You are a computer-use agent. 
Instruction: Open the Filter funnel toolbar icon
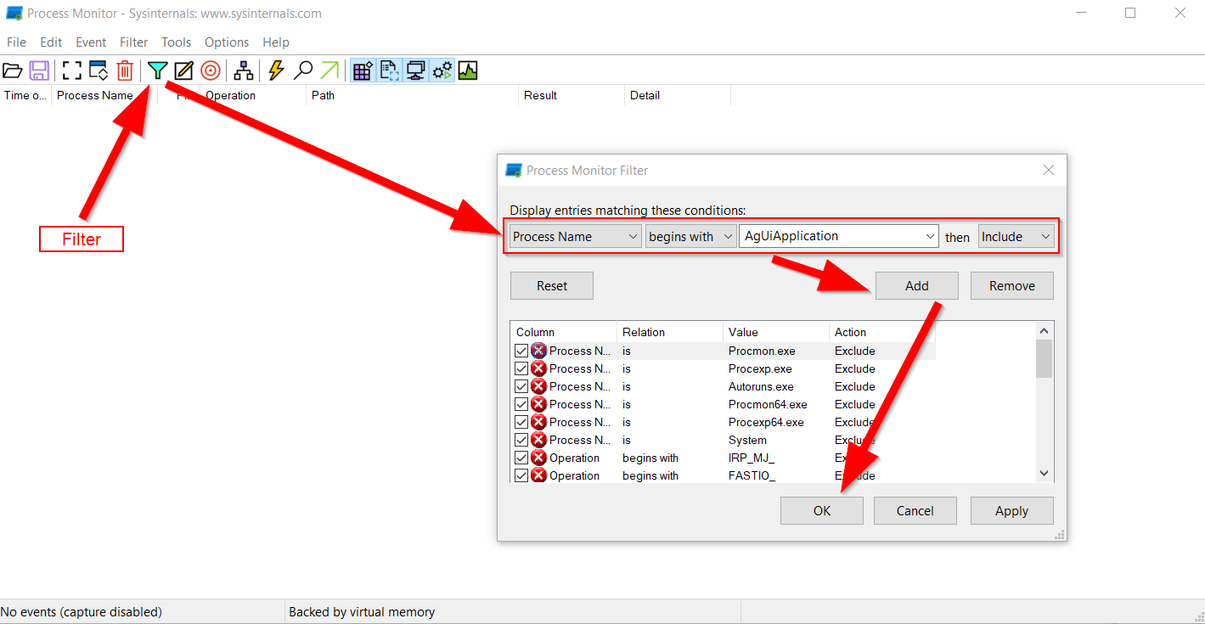(x=157, y=70)
